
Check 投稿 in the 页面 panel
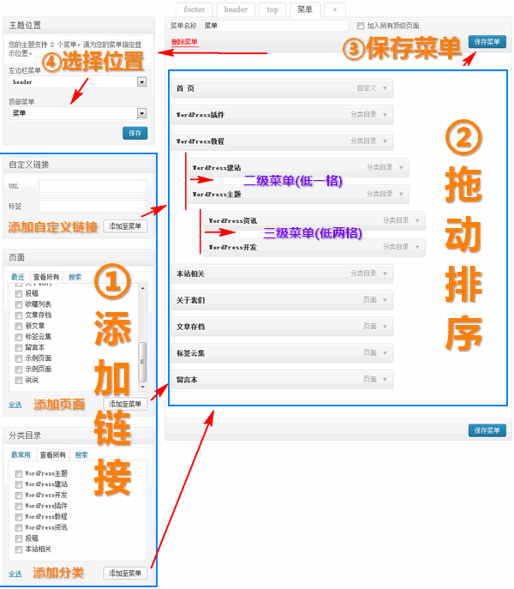18,293
